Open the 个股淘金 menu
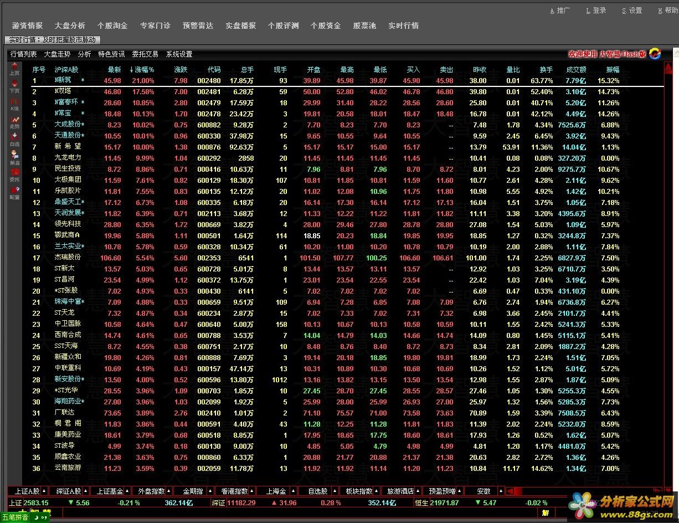The width and height of the screenshot is (679, 523). click(112, 25)
